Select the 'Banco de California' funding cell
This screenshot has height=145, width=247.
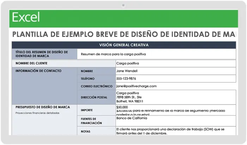coord(176,121)
